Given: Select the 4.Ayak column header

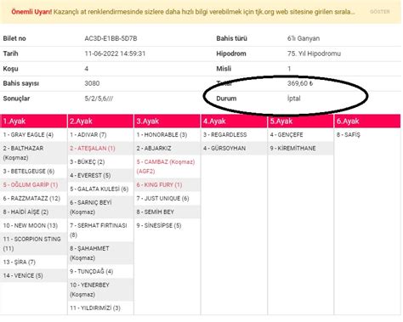Looking at the screenshot, I should pyautogui.click(x=234, y=121).
